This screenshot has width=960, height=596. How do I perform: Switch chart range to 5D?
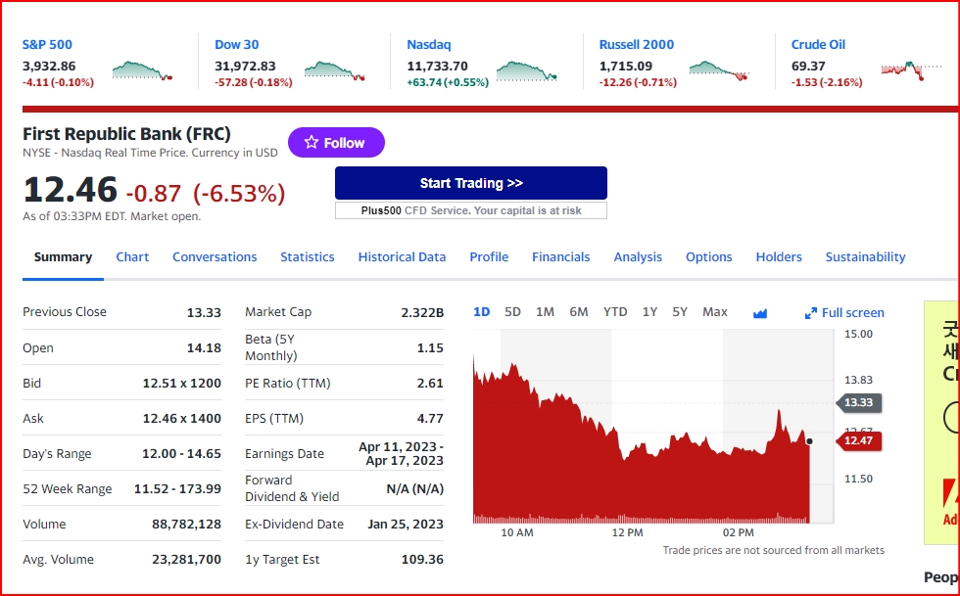coord(512,312)
